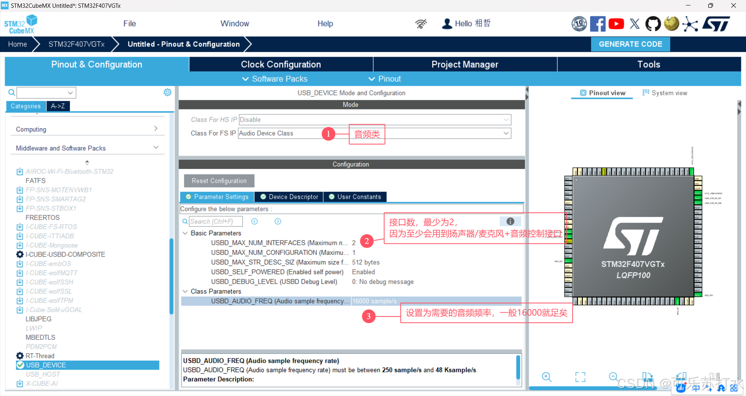Select USBD_MAX_STR_DESC_SIZ 512 bytes value
Image resolution: width=746 pixels, height=396 pixels.
click(366, 262)
